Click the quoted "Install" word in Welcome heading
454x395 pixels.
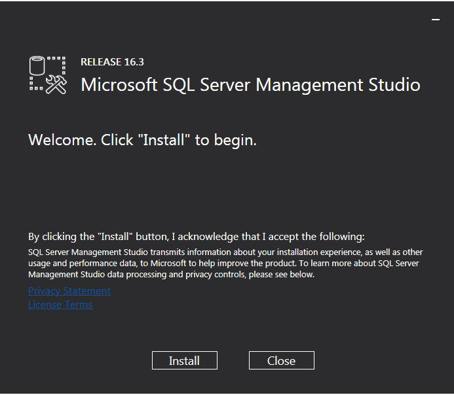coord(166,140)
